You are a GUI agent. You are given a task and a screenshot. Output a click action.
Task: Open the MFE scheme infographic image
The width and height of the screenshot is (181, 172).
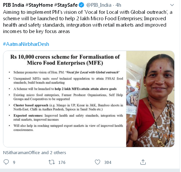pyautogui.click(x=65, y=99)
